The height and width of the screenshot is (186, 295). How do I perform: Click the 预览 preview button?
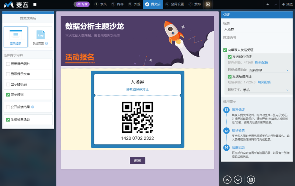coord(287,4)
